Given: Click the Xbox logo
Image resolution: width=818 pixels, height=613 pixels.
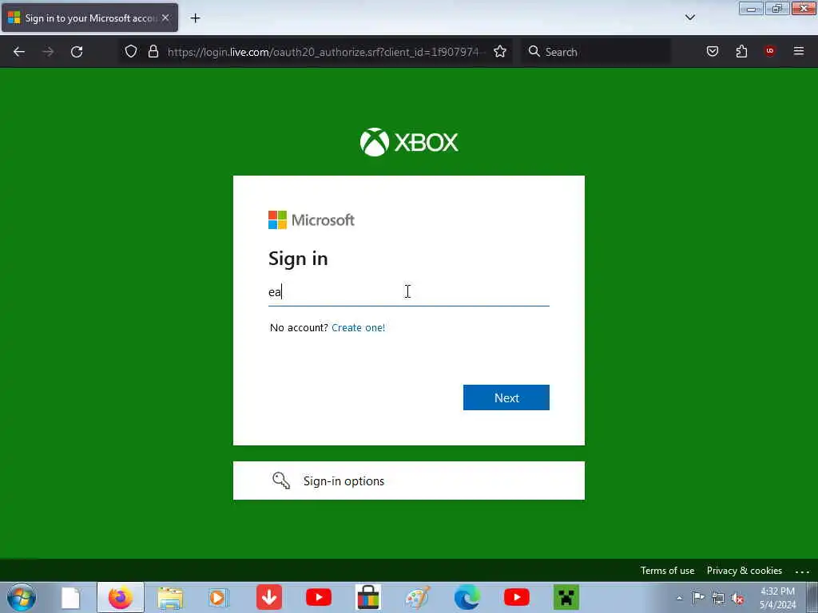Looking at the screenshot, I should pos(409,142).
